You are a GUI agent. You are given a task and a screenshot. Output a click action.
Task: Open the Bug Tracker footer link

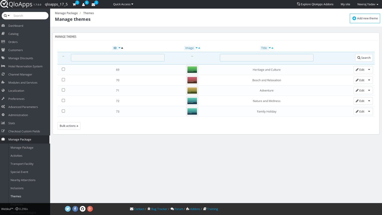tap(157, 209)
